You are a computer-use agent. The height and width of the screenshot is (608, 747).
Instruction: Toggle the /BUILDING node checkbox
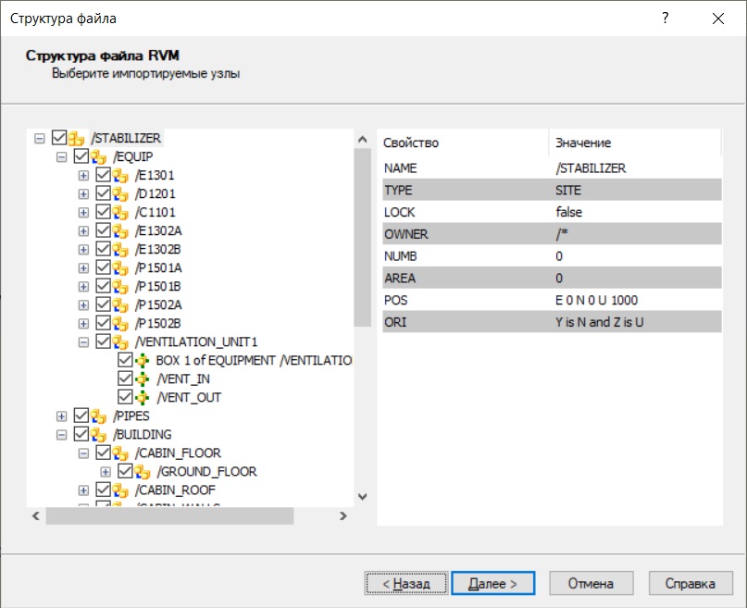pos(81,435)
